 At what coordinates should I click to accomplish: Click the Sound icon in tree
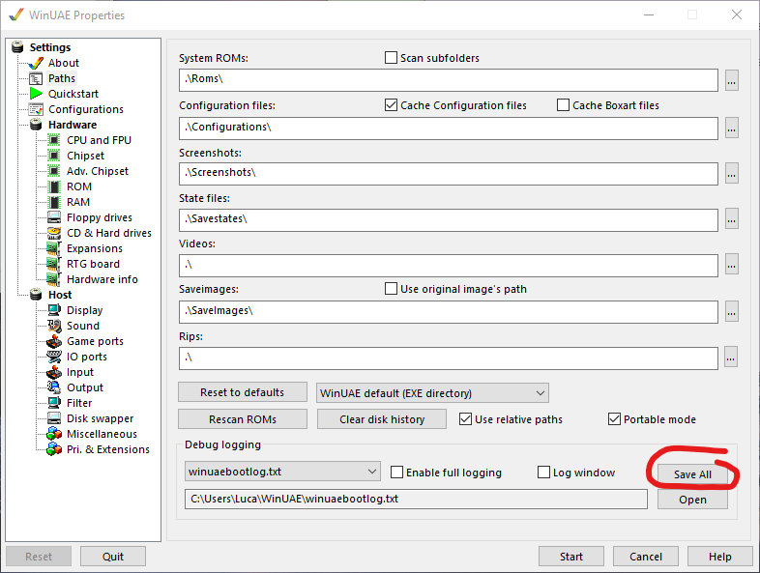54,326
